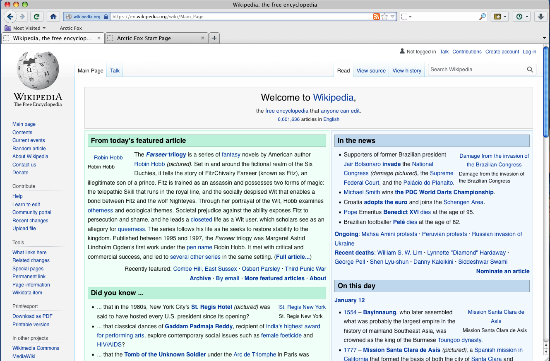
Task: Open What links here tool link
Action: point(29,252)
